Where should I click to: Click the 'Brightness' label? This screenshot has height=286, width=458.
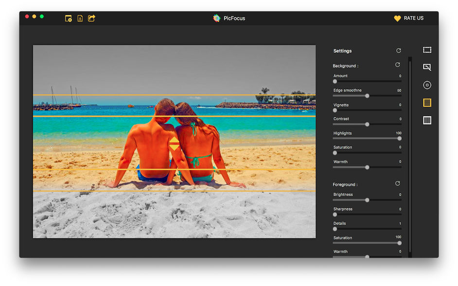click(x=343, y=194)
